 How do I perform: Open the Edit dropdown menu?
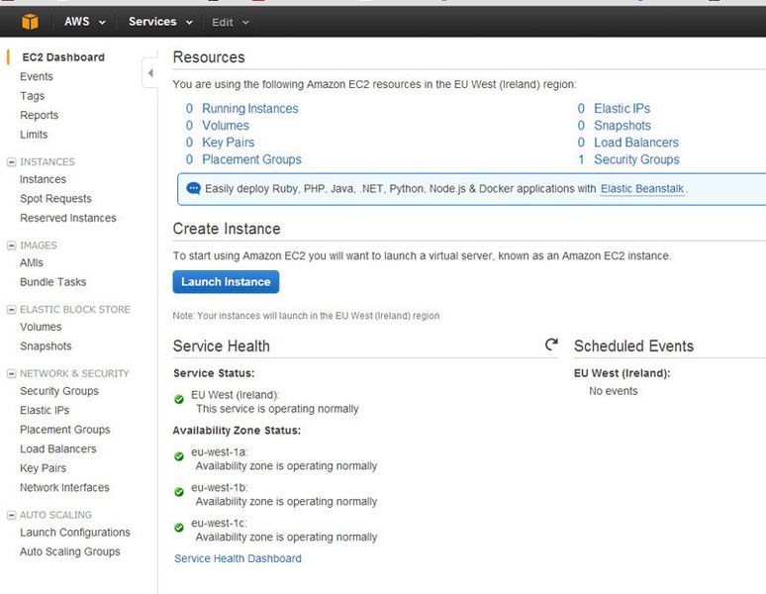[230, 22]
